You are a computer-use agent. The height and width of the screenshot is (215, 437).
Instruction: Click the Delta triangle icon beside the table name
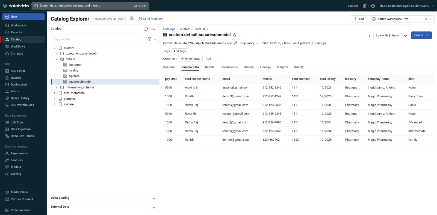click(x=234, y=35)
